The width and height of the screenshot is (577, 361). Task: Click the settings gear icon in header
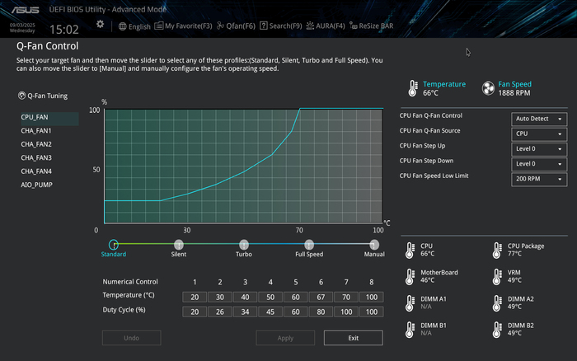click(101, 25)
